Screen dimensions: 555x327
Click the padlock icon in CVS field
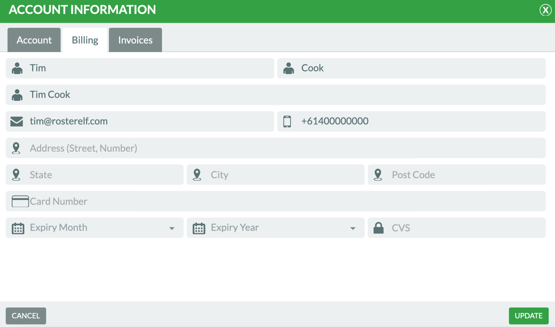[378, 228]
